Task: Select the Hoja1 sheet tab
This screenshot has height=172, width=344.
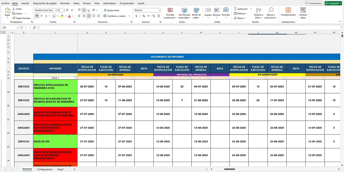Action: 60,169
